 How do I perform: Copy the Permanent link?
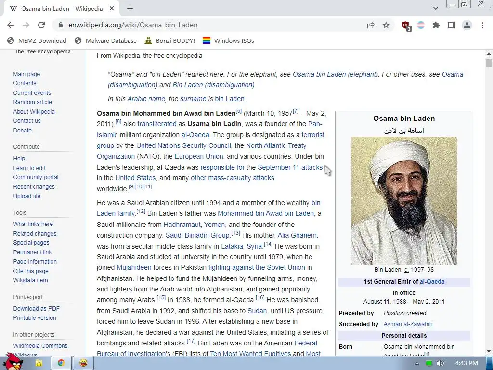[x=32, y=252]
